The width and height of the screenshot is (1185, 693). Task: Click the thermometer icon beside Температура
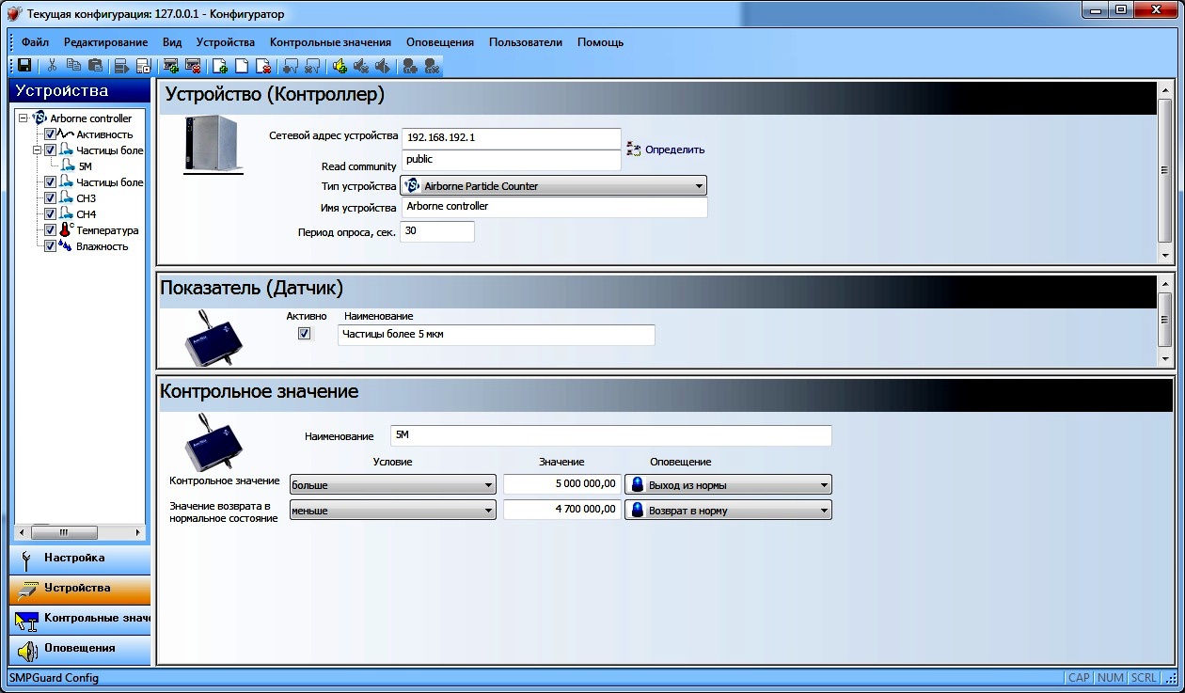click(67, 229)
